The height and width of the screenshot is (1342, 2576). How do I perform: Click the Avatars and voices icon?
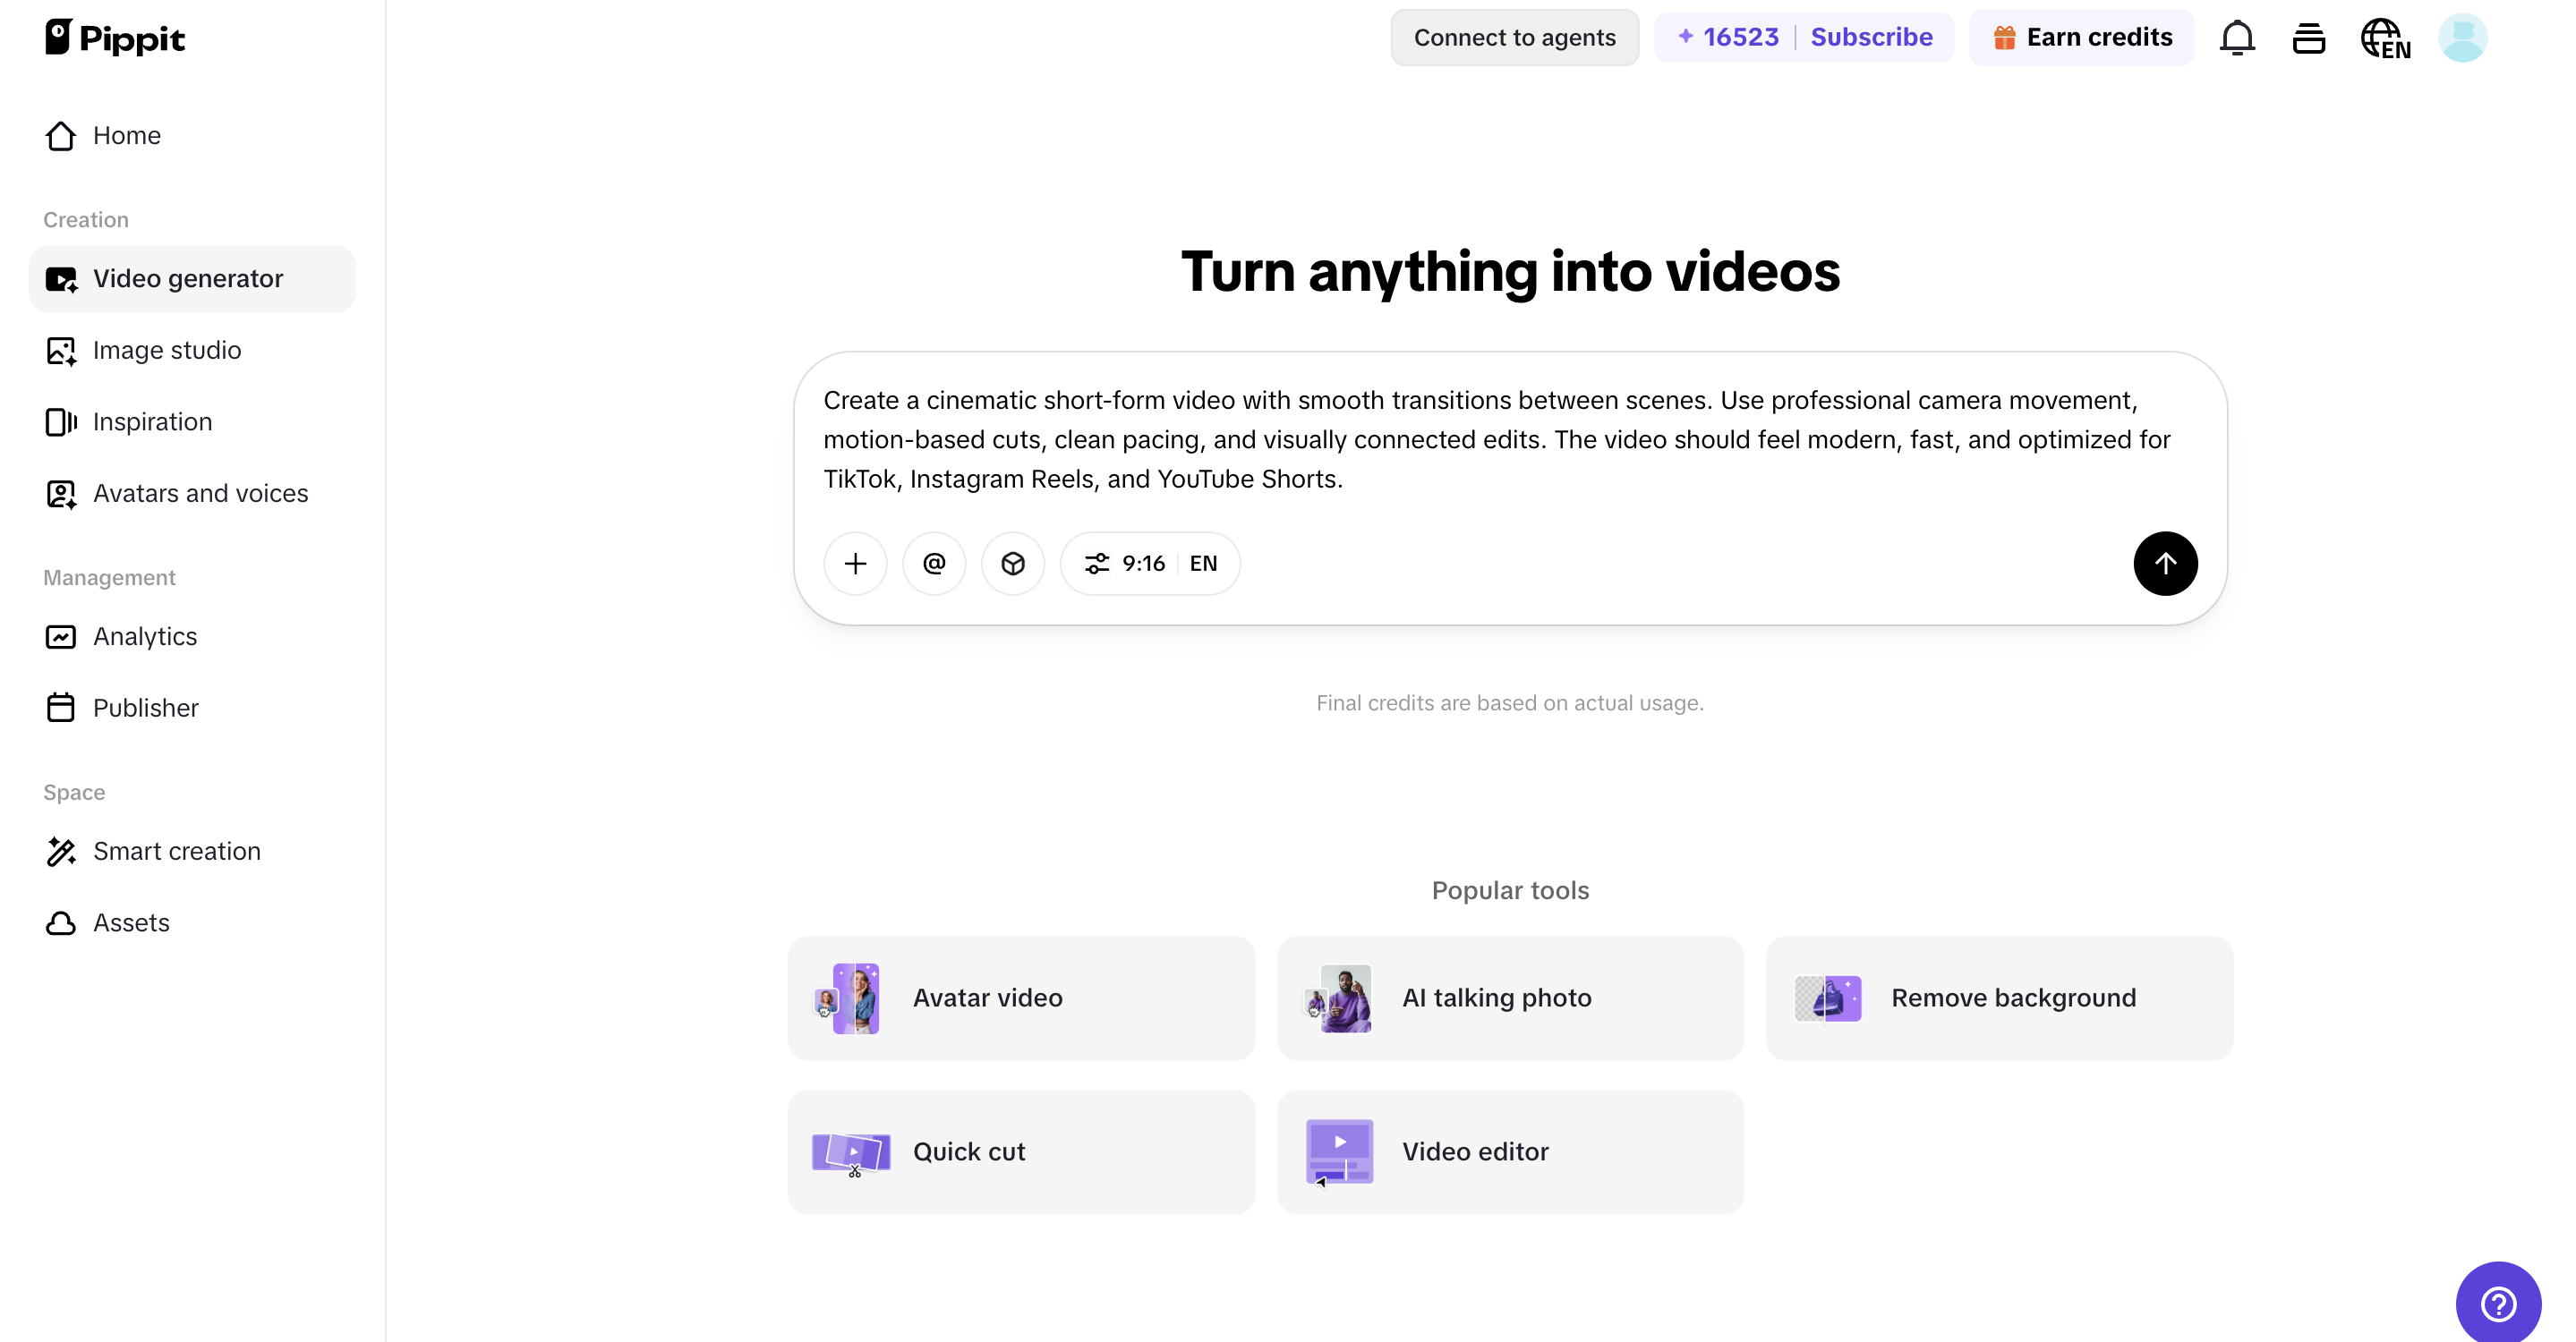(61, 495)
